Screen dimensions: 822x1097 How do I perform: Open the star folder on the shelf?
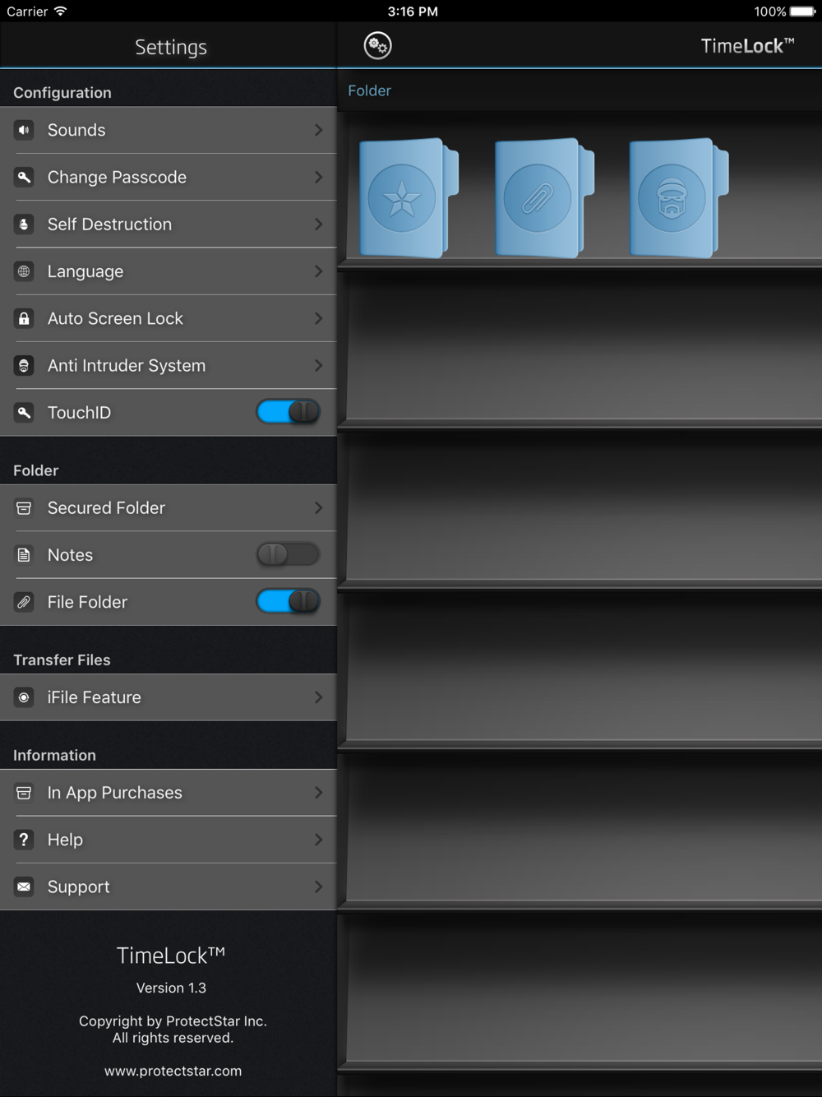(409, 198)
